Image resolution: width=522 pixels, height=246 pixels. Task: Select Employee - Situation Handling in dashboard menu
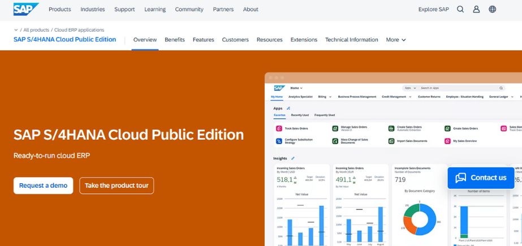pyautogui.click(x=465, y=97)
